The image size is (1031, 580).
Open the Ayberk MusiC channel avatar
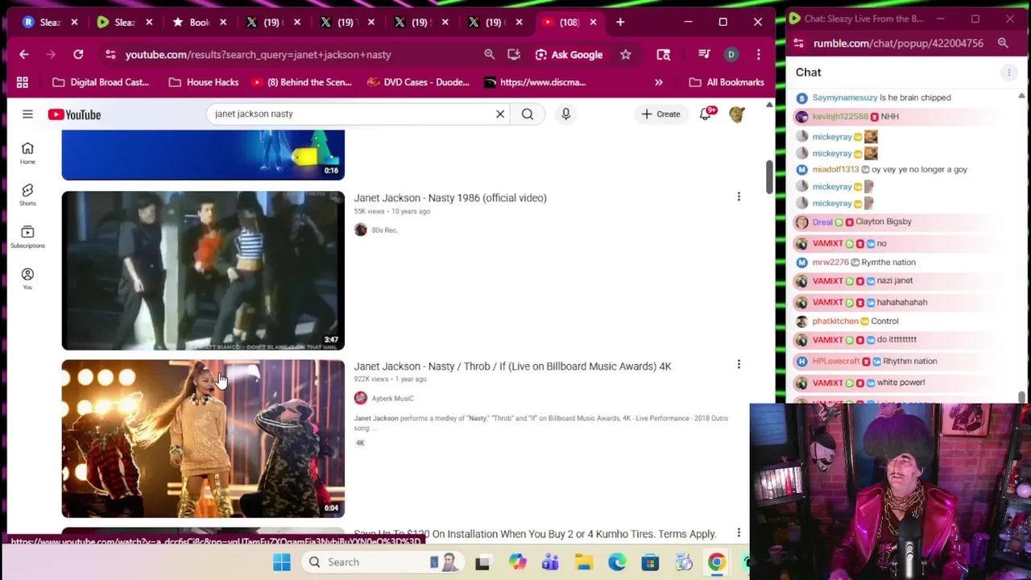pos(360,398)
